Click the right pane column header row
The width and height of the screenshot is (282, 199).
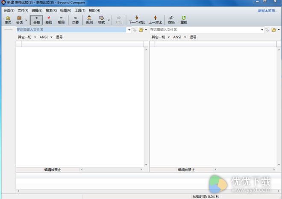(x=213, y=44)
